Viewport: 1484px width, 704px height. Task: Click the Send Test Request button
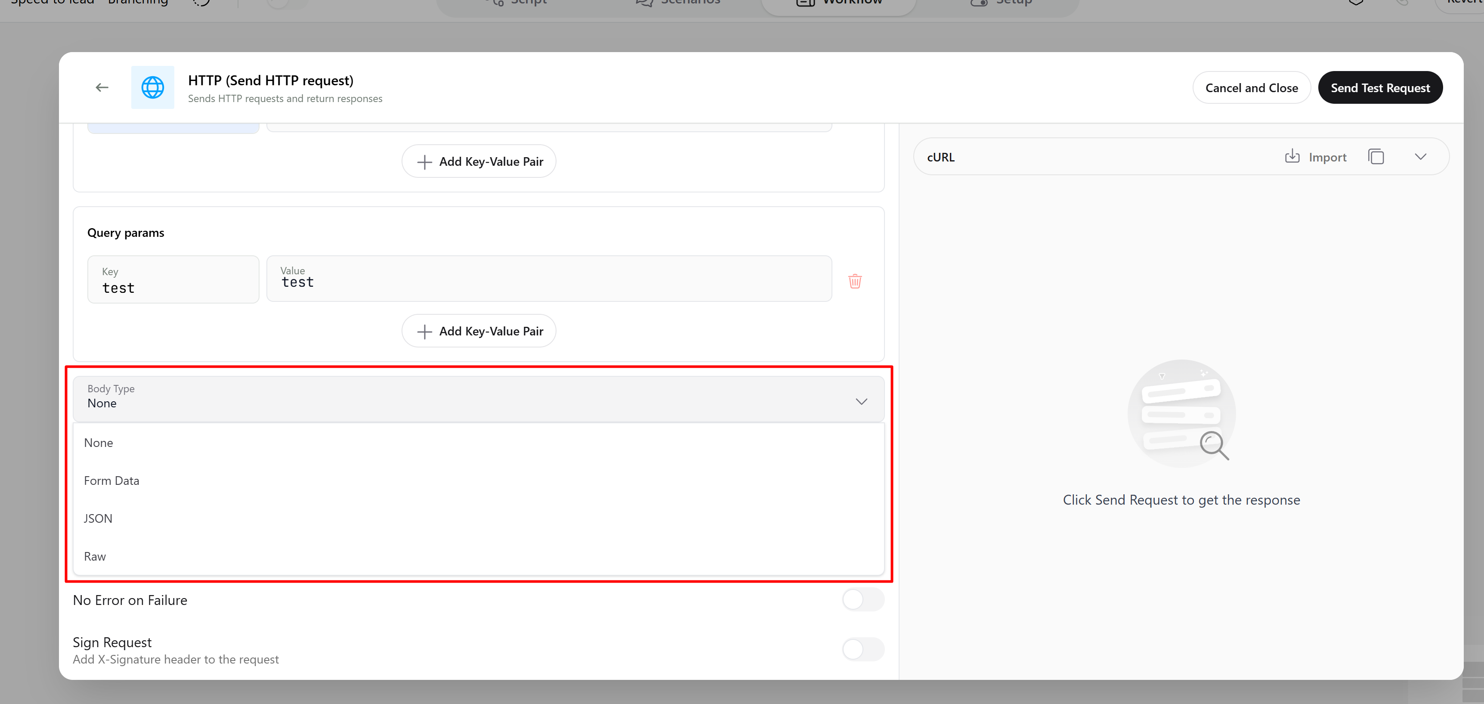1380,87
